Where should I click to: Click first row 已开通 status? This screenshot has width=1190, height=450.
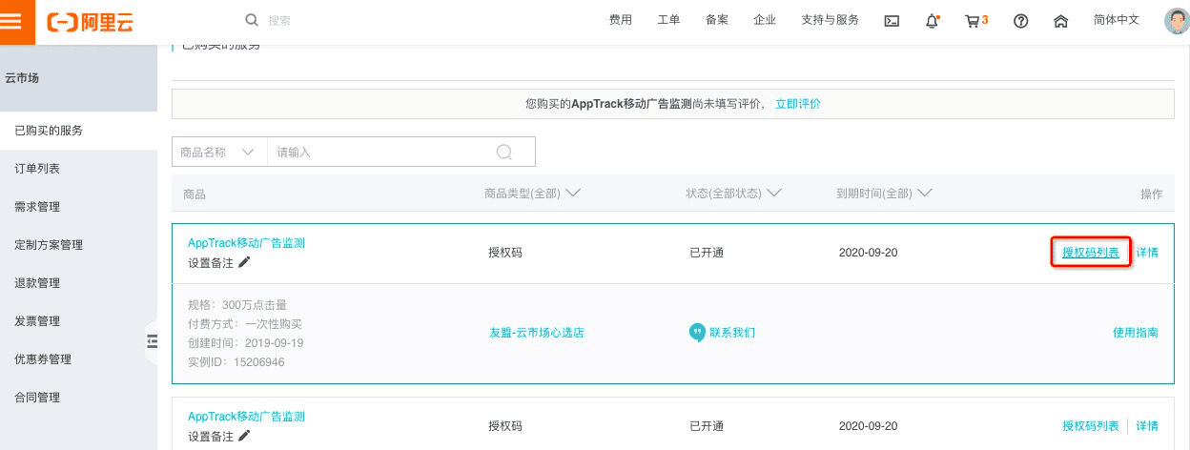[707, 253]
